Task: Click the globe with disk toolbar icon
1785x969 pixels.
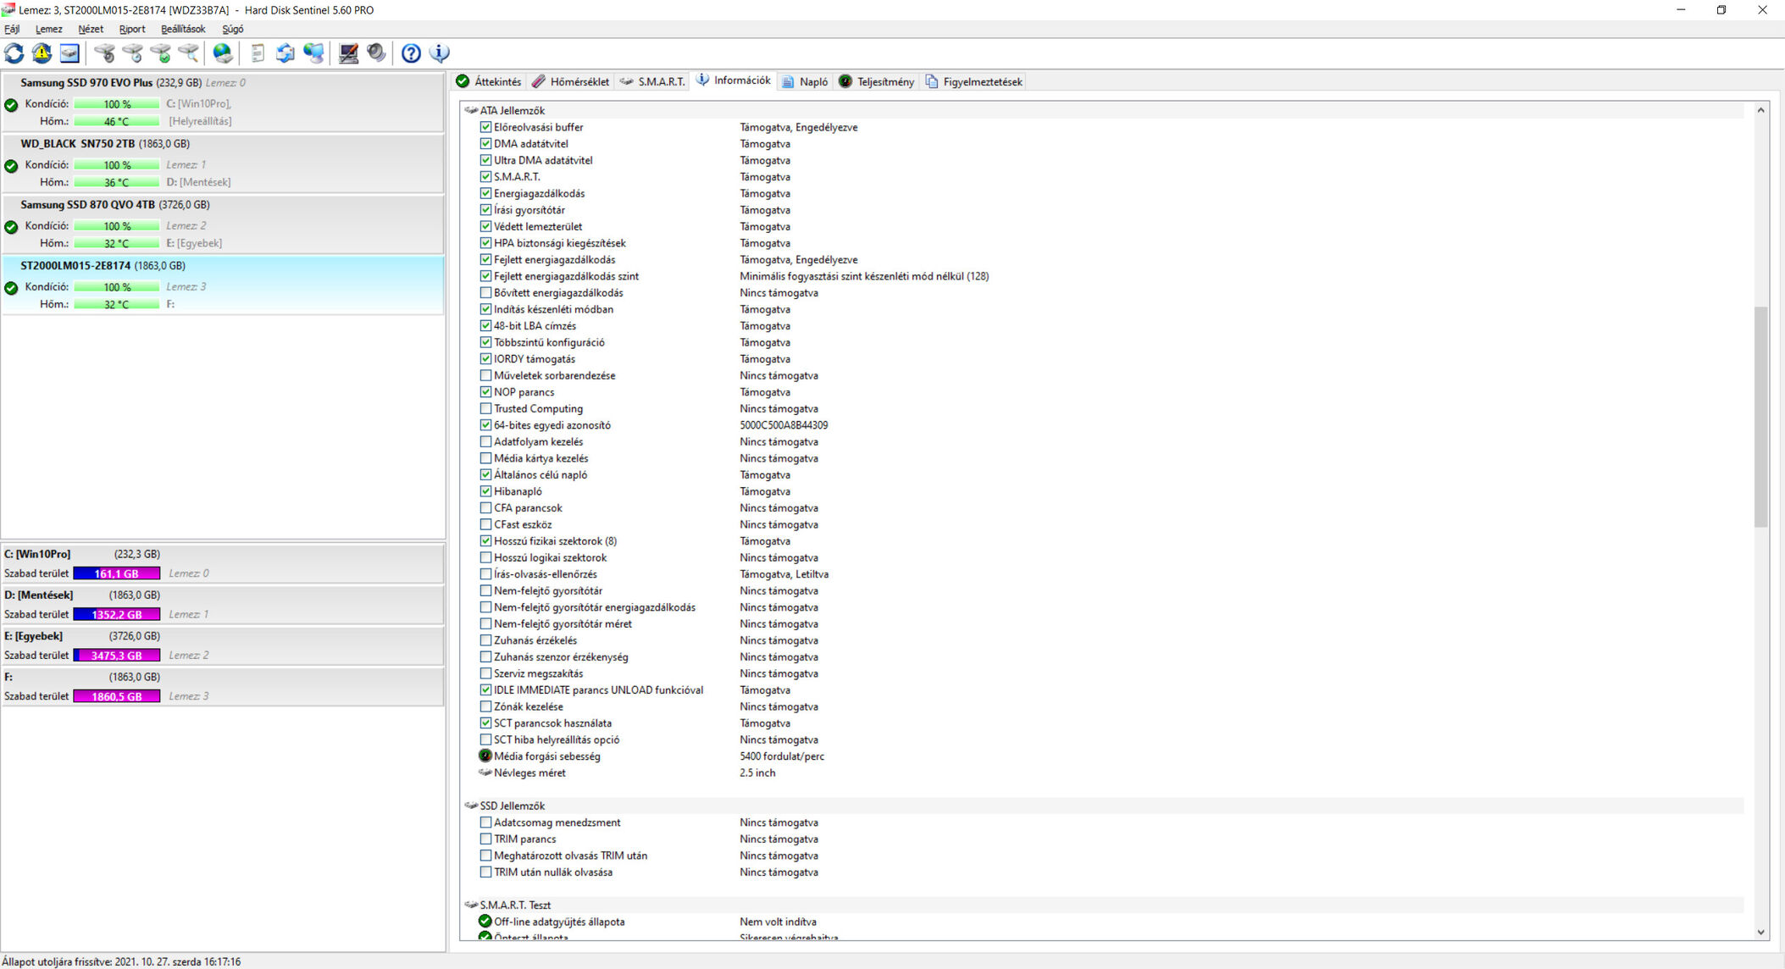Action: click(x=223, y=53)
